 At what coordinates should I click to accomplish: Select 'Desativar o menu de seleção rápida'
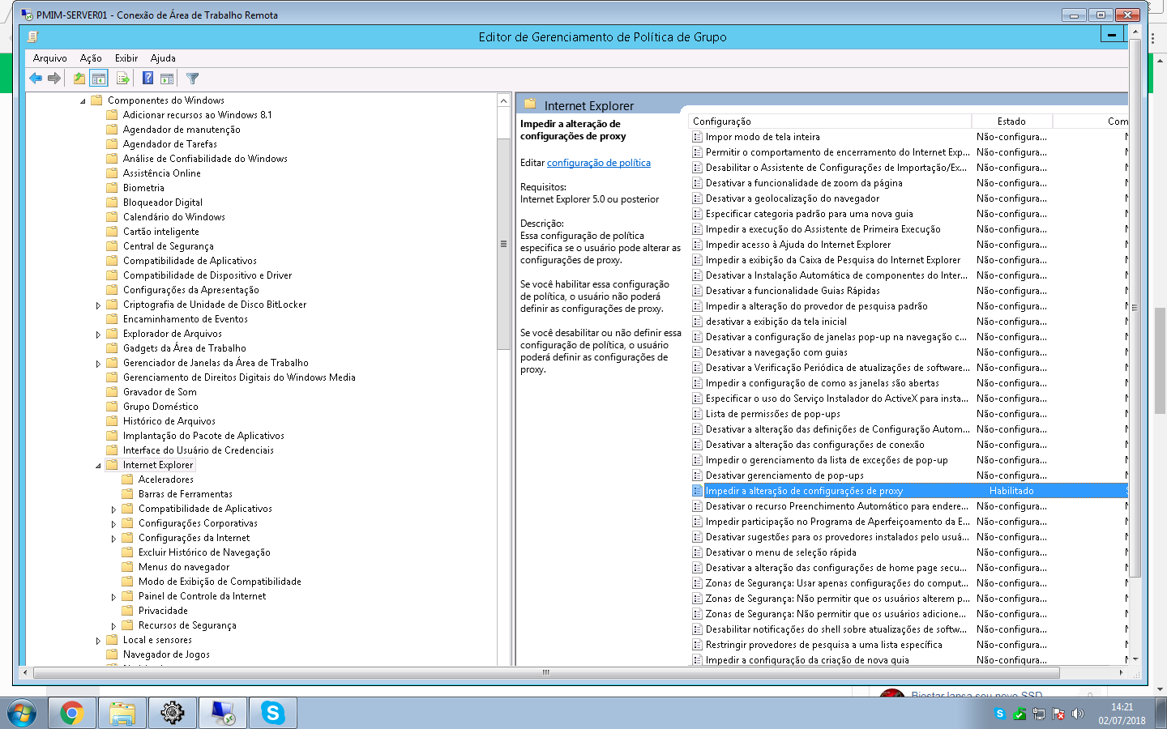click(781, 552)
